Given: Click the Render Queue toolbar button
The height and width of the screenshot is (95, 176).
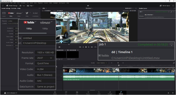Looking at the screenshot, I should pos(165,6).
